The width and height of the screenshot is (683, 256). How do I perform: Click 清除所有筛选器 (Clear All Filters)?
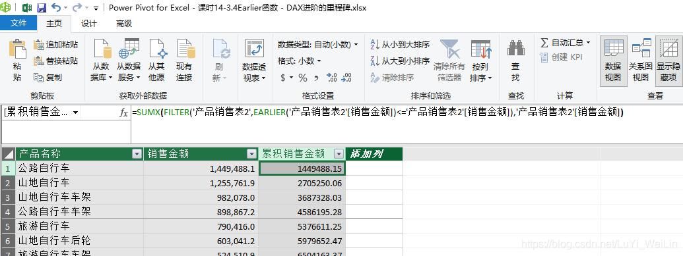coord(449,61)
